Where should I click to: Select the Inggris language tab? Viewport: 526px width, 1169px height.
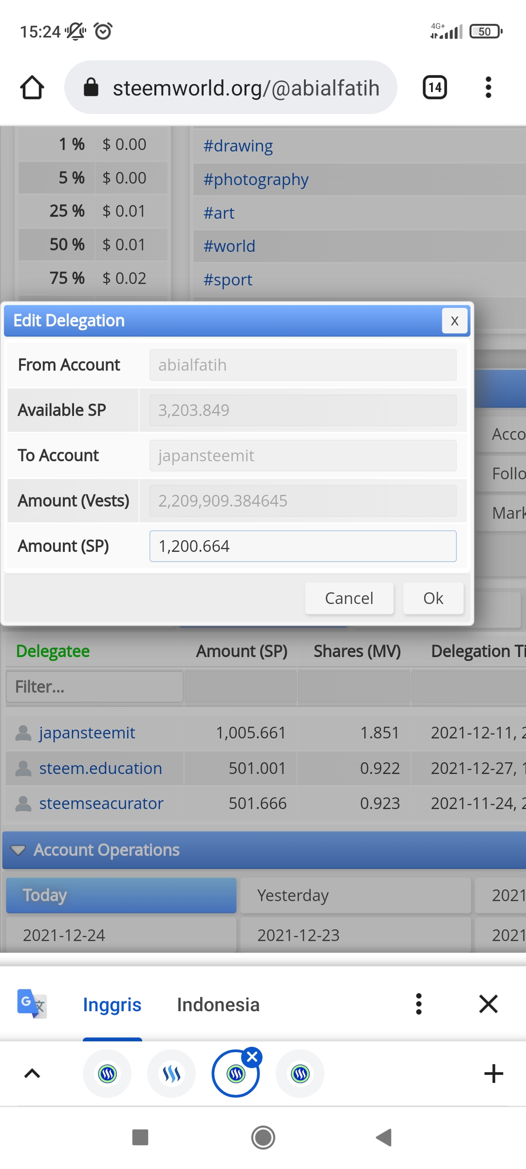coord(112,1004)
